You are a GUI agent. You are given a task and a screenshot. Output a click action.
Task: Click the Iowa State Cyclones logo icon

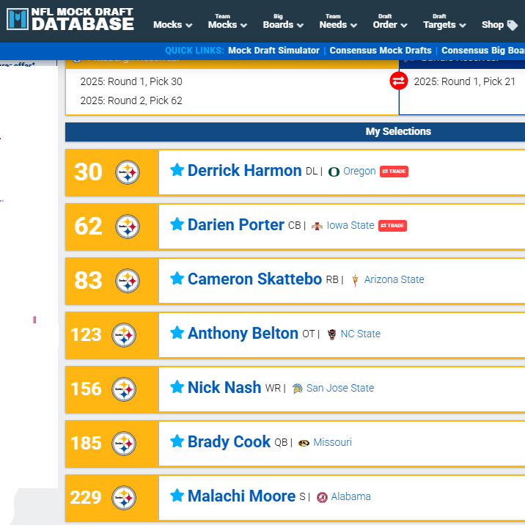(317, 226)
